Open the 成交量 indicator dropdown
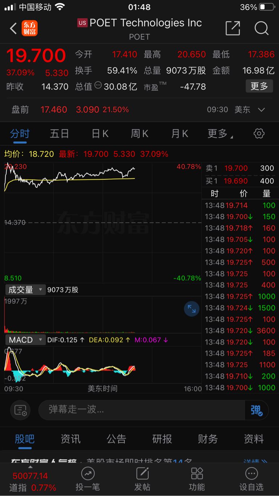This screenshot has height=496, width=279. [x=25, y=290]
